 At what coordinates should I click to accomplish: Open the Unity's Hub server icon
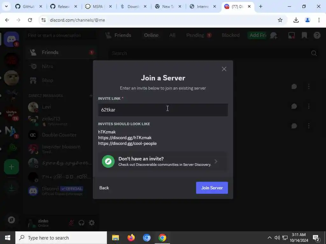click(11, 114)
